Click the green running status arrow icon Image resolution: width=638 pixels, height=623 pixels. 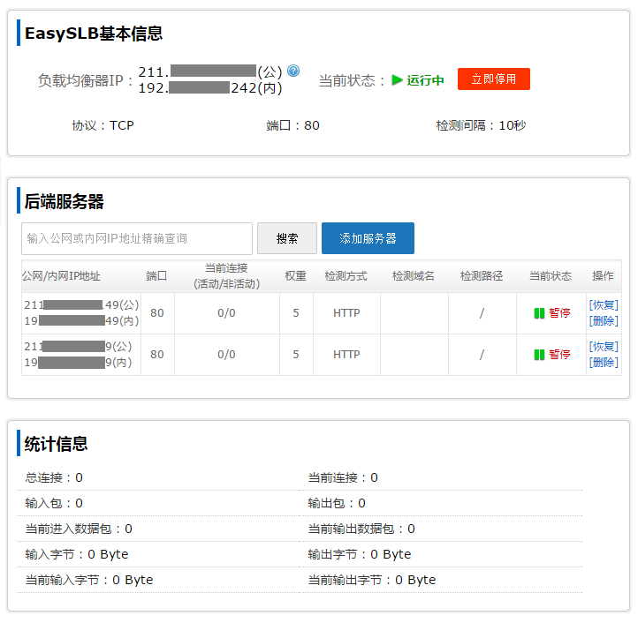point(398,79)
